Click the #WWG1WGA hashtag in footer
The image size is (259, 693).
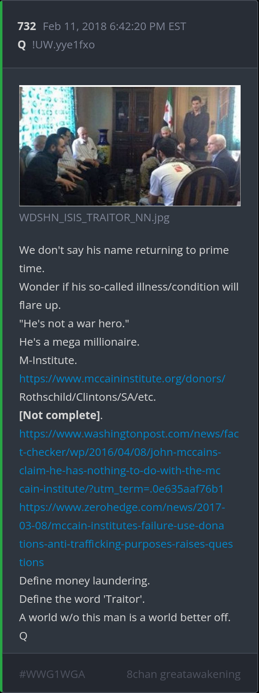[52, 674]
